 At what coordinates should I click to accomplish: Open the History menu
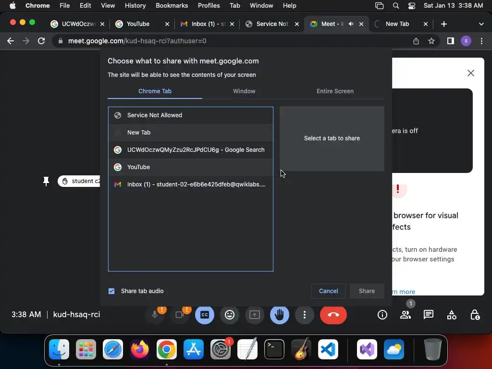coord(135,6)
